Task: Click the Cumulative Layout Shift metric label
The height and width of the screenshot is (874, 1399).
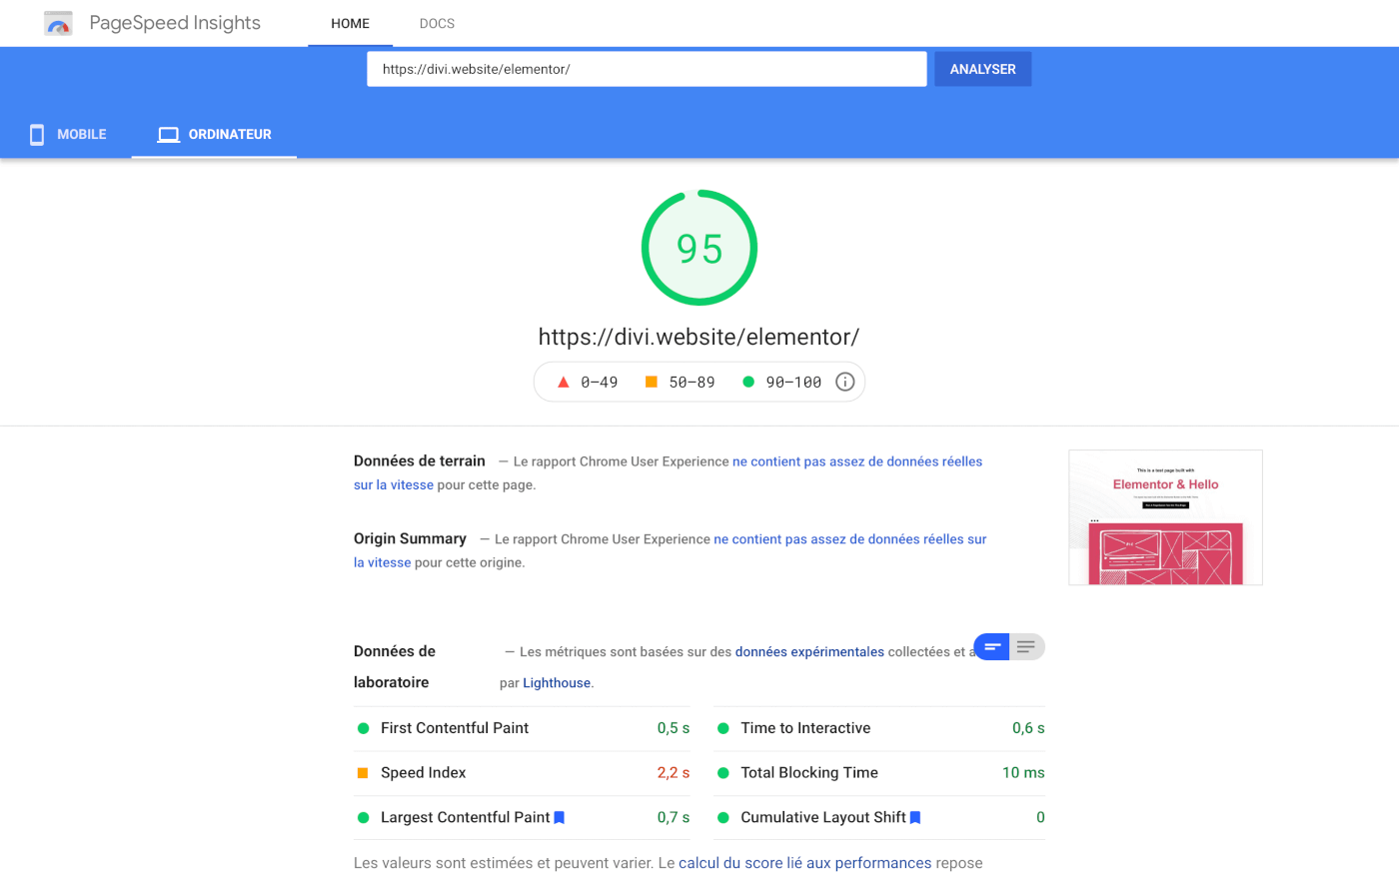Action: coord(823,817)
